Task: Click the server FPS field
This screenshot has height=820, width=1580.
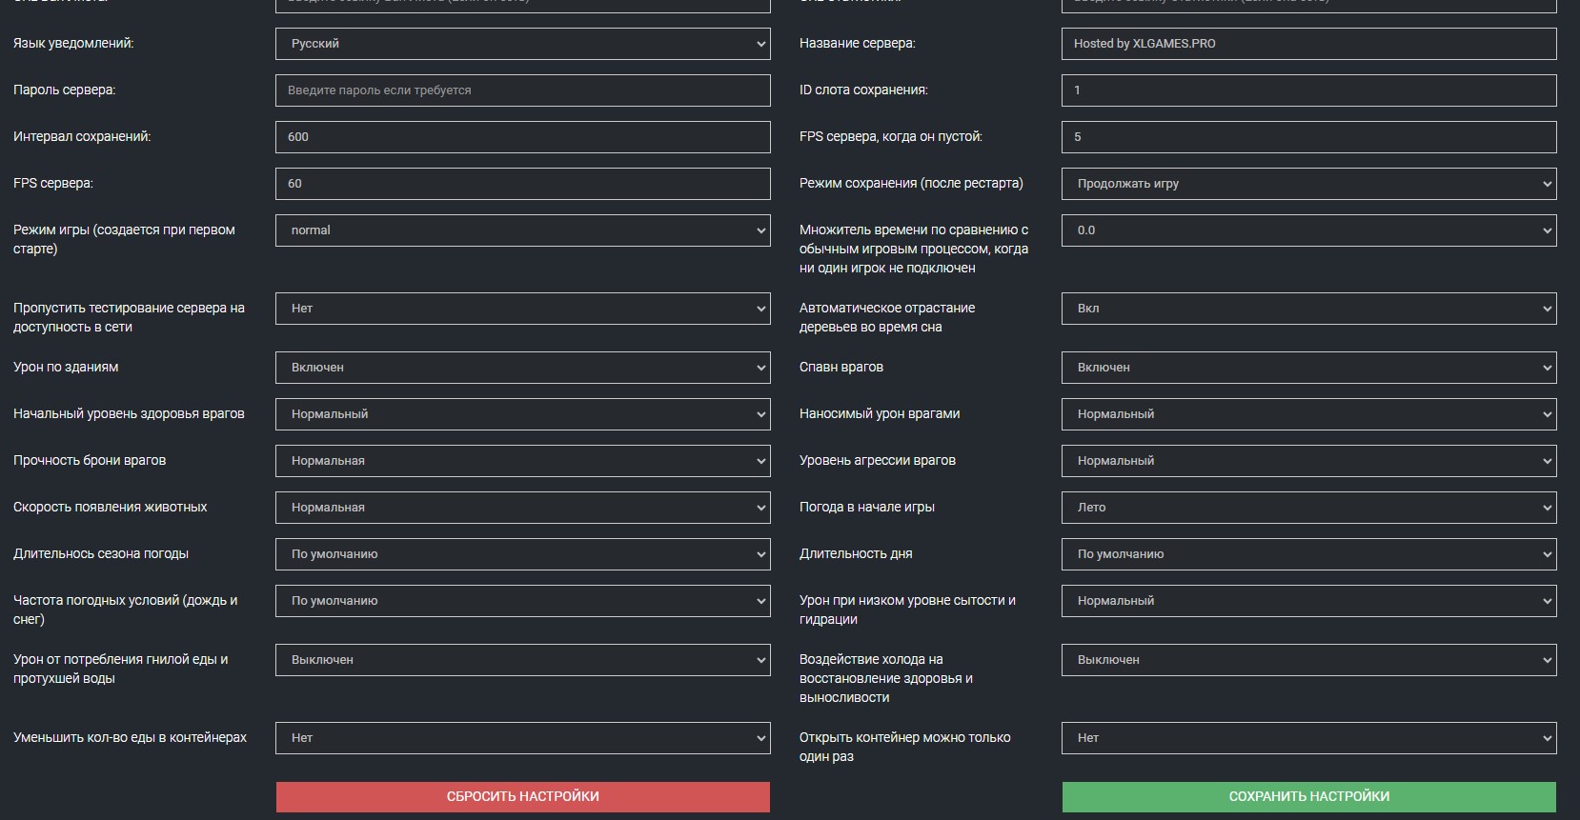Action: 522,184
